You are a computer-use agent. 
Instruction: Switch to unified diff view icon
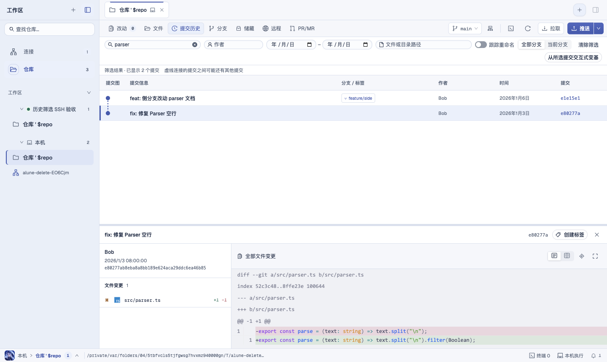coord(554,256)
